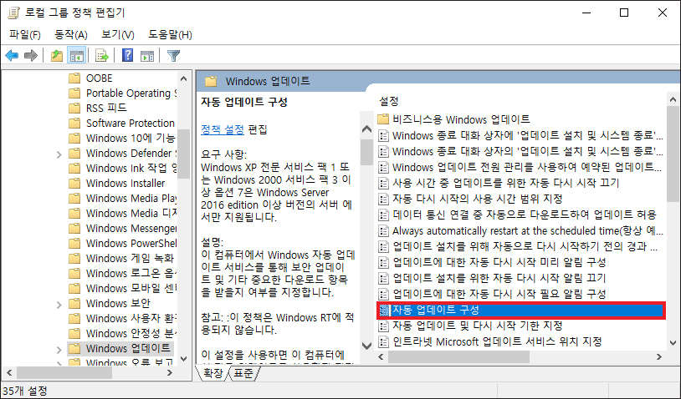Click policy icon of 자동 다시 시작의 사용 시간 범위 지정
This screenshot has width=681, height=399.
[x=383, y=199]
